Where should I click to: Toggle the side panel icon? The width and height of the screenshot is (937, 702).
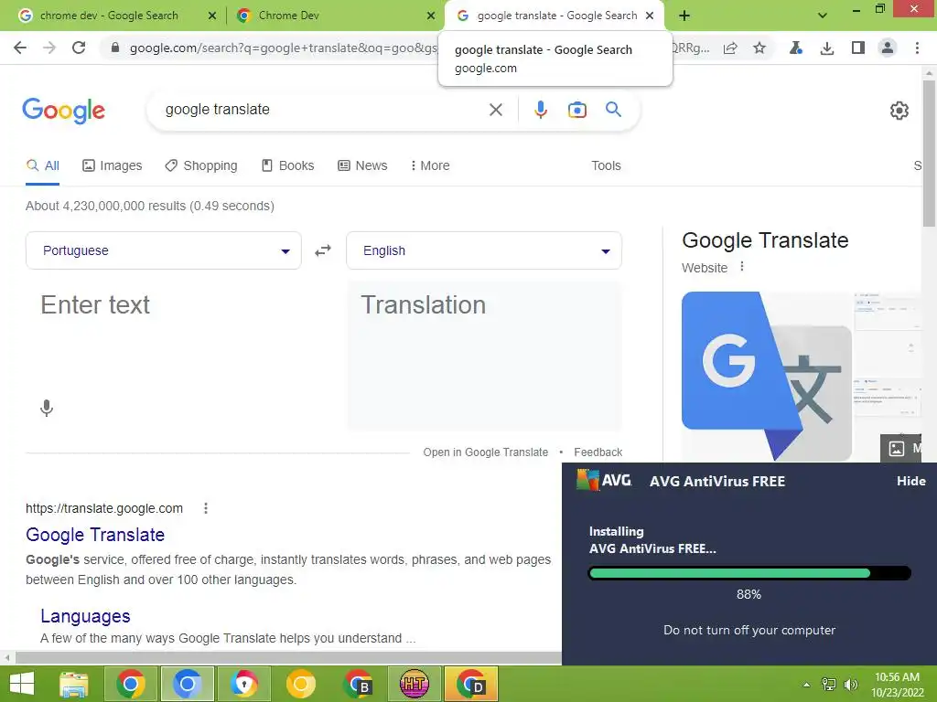tap(858, 48)
